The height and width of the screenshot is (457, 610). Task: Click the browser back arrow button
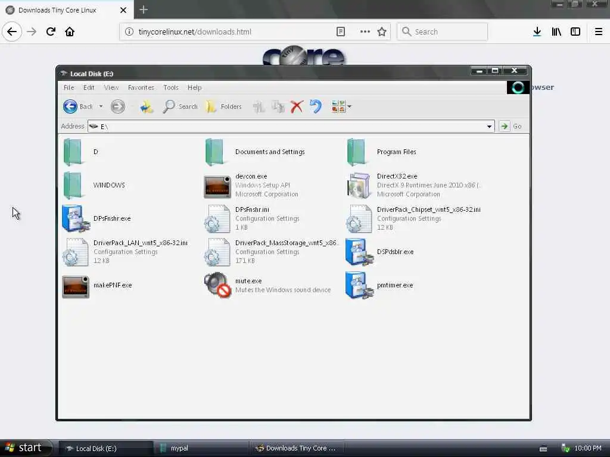click(12, 32)
